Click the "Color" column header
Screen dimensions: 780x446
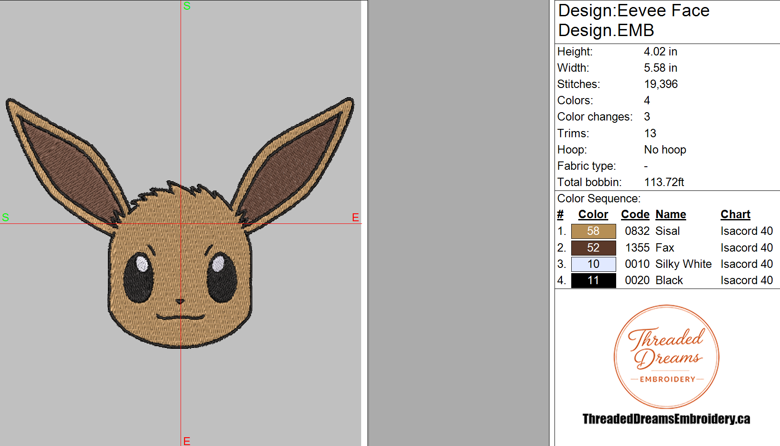pos(593,214)
